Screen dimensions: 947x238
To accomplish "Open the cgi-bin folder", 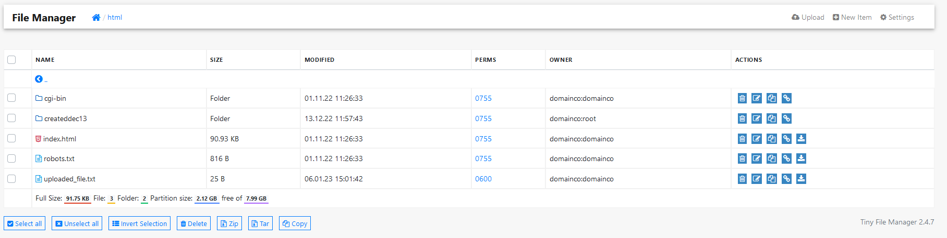I will point(51,98).
